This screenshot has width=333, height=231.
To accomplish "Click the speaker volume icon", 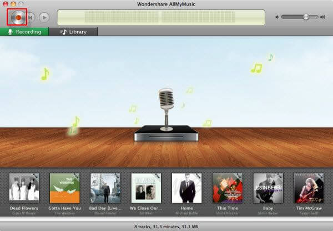I will tap(277, 17).
